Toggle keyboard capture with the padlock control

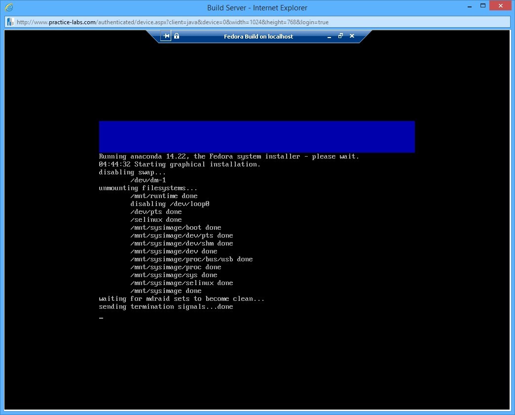coord(176,36)
